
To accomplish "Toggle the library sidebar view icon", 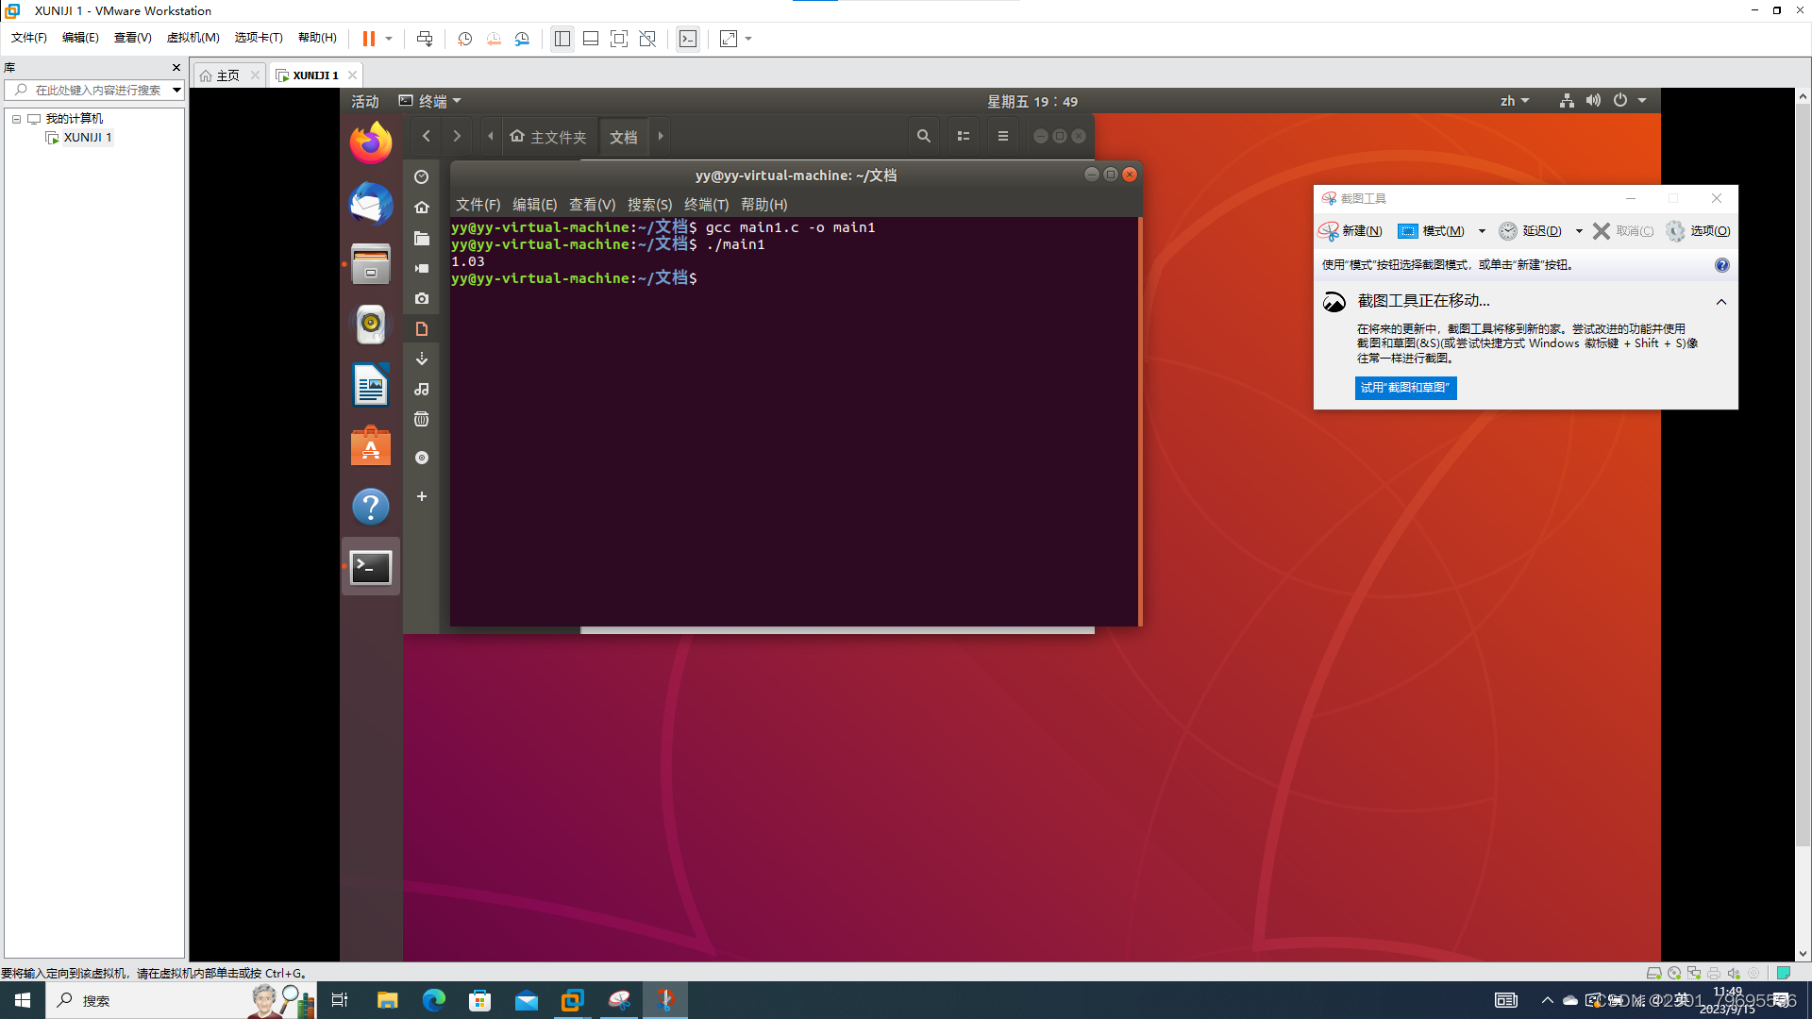I will [562, 39].
